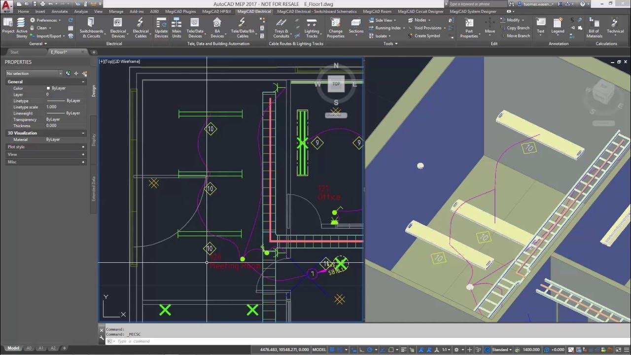Toggle the grid display in status bar
Image resolution: width=631 pixels, height=355 pixels.
[x=332, y=350]
